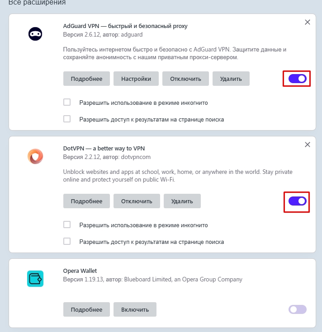Dismiss DotVPN card with X icon
322x332 pixels.
coord(308,145)
